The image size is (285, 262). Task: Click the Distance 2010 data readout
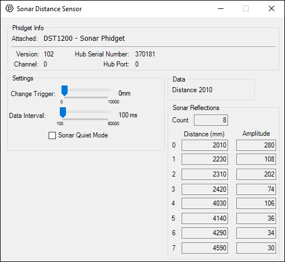[192, 90]
